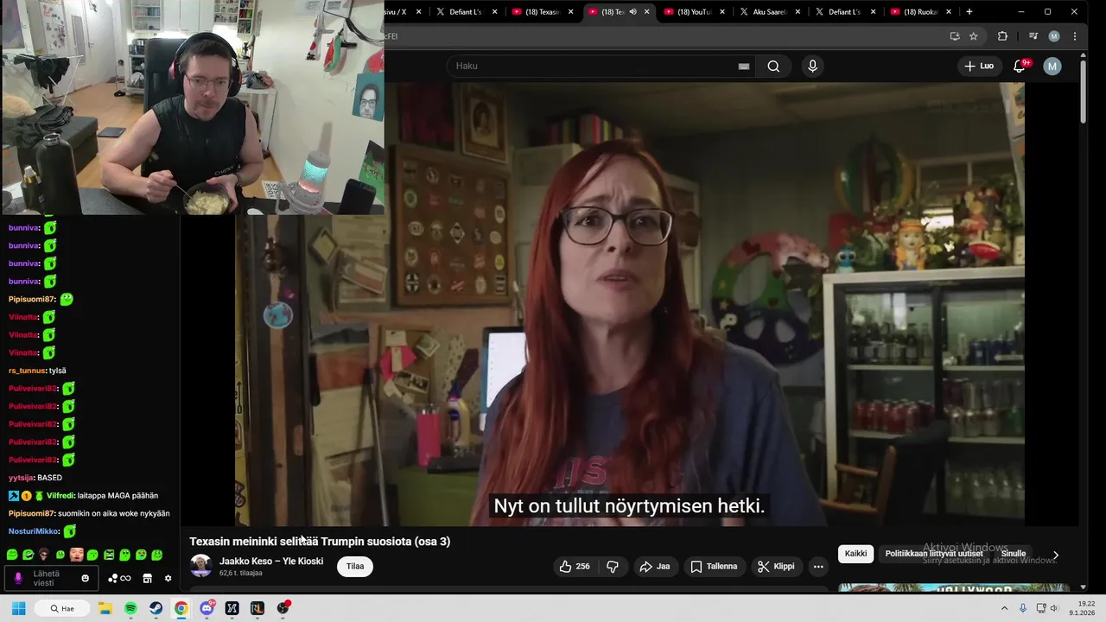Viewport: 1106px width, 622px height.
Task: Open the chat emote picker smiley
Action: click(x=85, y=578)
